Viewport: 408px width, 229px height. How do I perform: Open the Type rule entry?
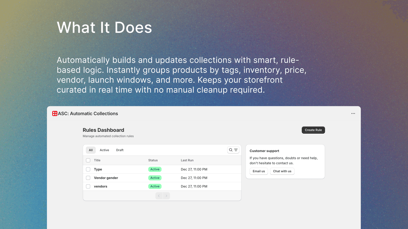tap(98, 169)
